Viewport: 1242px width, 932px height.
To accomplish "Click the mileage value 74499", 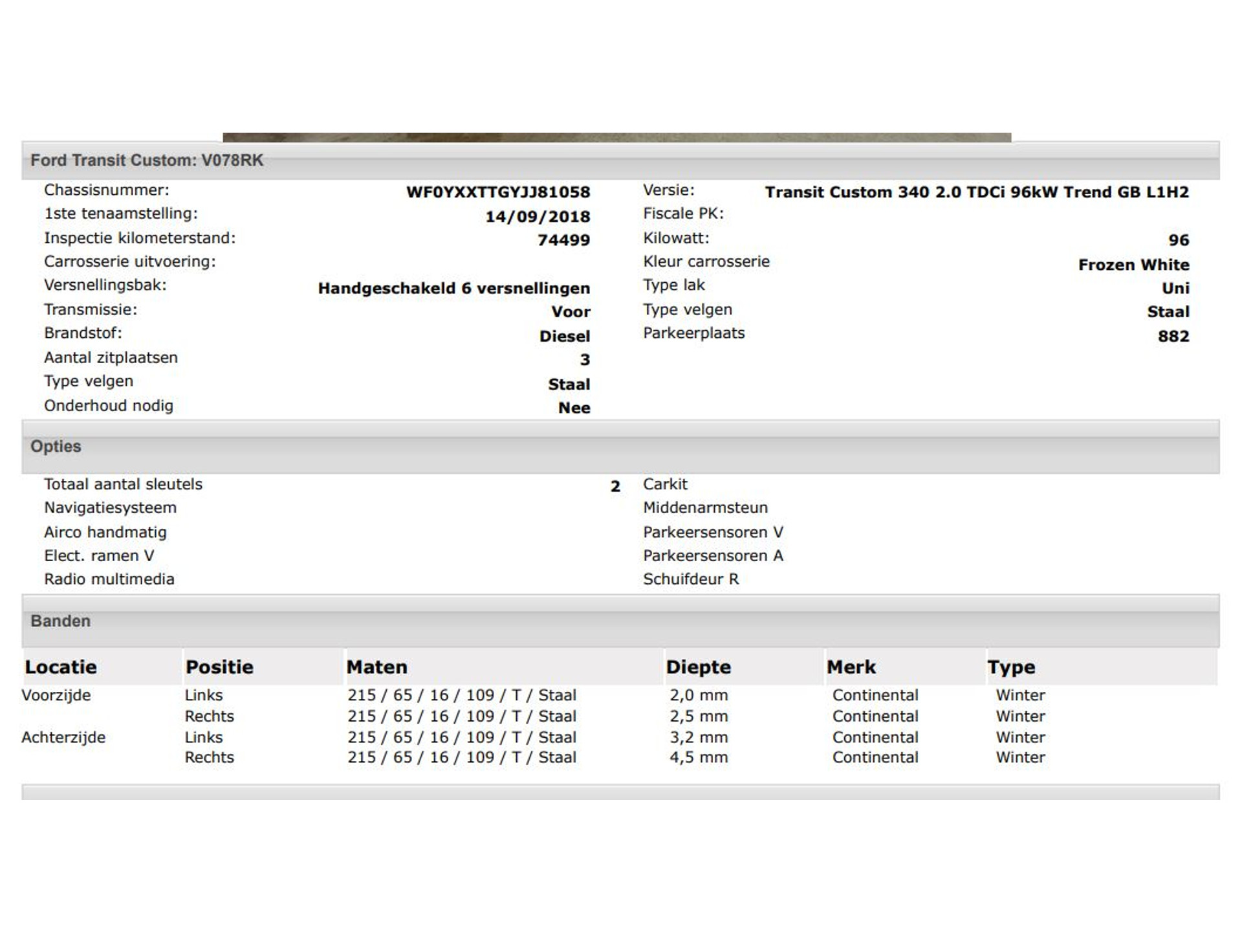I will [563, 240].
